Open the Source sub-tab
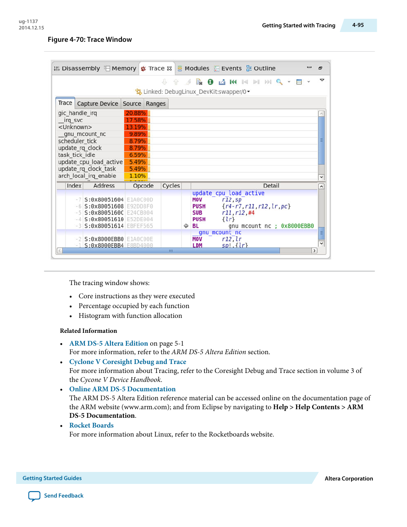The image size is (407, 527). (132, 104)
